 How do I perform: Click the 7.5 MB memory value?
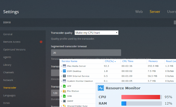coord(152,71)
